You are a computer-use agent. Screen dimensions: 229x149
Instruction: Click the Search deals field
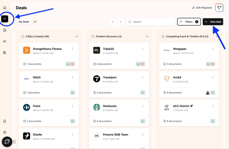(151, 22)
